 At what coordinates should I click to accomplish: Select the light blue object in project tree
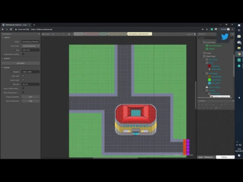pos(214,83)
